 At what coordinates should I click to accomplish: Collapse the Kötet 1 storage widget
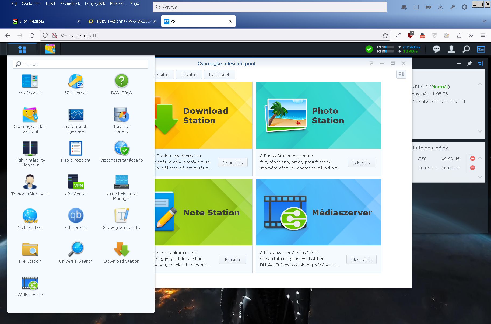pos(480,84)
